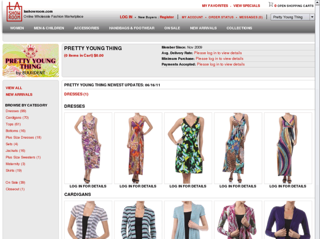Click LOG IN FOR DETAILS under orange paisley dress
The height and width of the screenshot is (239, 320).
pos(138,186)
